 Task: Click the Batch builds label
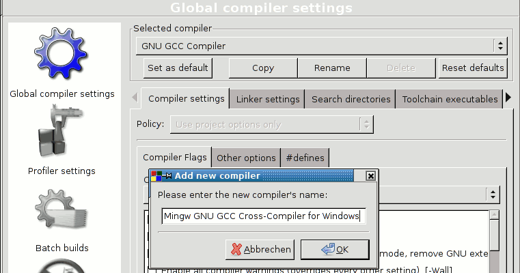[62, 248]
